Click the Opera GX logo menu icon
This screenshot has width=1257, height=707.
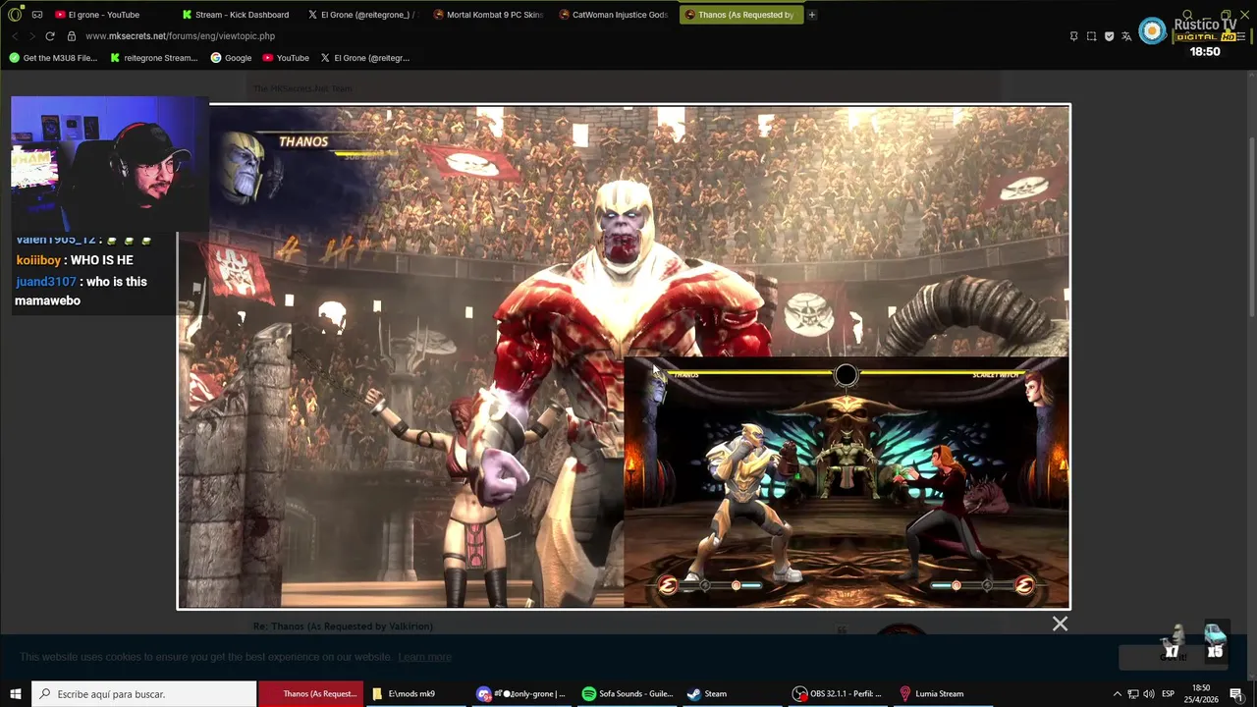tap(15, 15)
